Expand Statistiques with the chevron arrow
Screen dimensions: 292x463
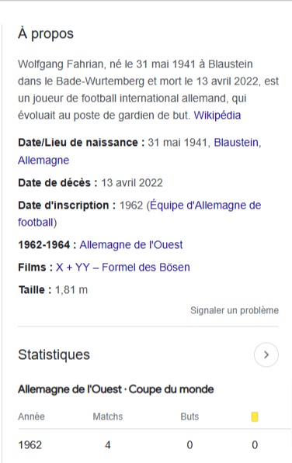tap(266, 354)
